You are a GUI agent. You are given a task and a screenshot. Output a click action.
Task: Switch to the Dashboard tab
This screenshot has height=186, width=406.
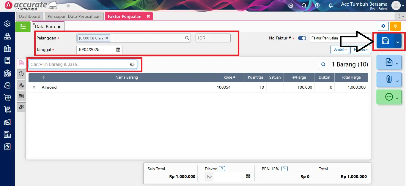tap(30, 16)
